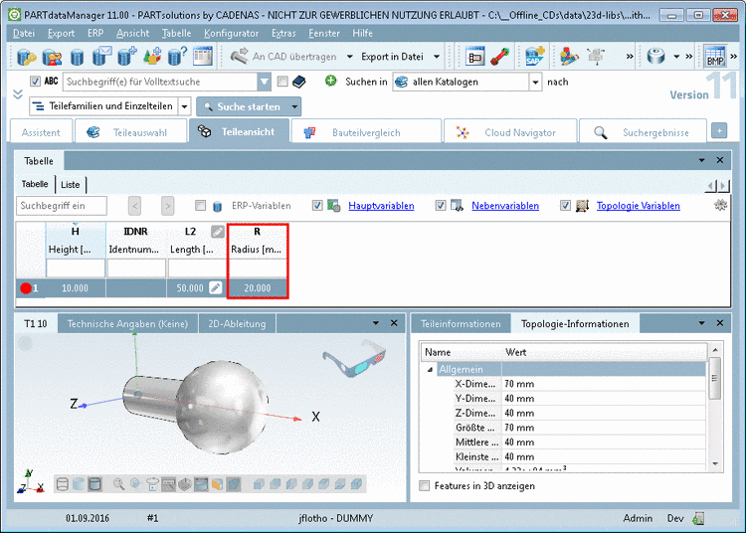Image resolution: width=746 pixels, height=533 pixels.
Task: Click the grey cylinder part icon in the toolbar
Action: 656,56
